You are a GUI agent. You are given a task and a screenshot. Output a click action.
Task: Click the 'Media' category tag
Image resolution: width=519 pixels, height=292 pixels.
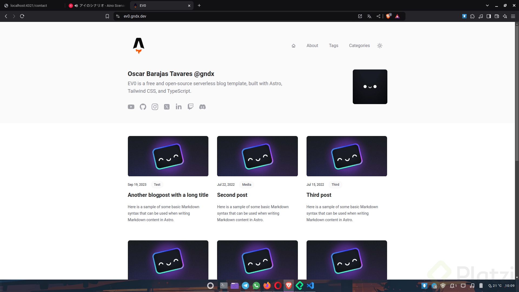247,185
